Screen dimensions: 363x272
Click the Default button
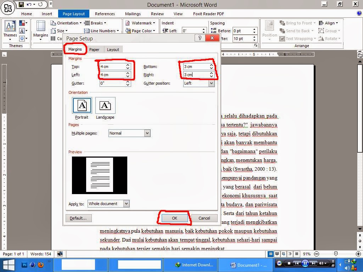pos(79,218)
